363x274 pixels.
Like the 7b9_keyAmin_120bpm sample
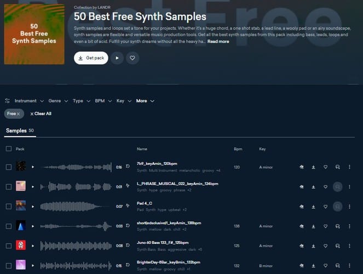[x=326, y=167]
